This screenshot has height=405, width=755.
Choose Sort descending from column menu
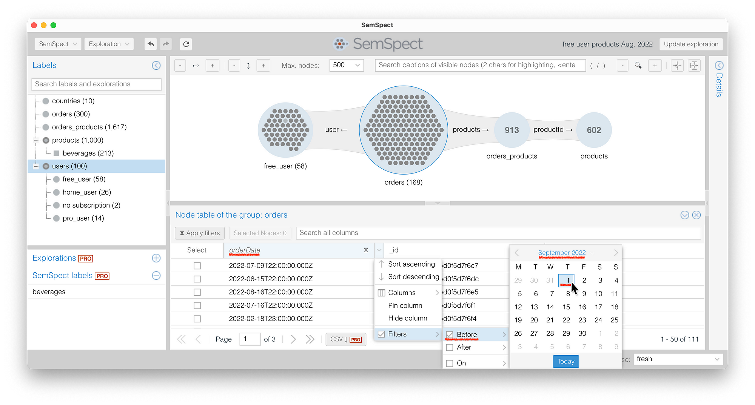[x=408, y=277]
